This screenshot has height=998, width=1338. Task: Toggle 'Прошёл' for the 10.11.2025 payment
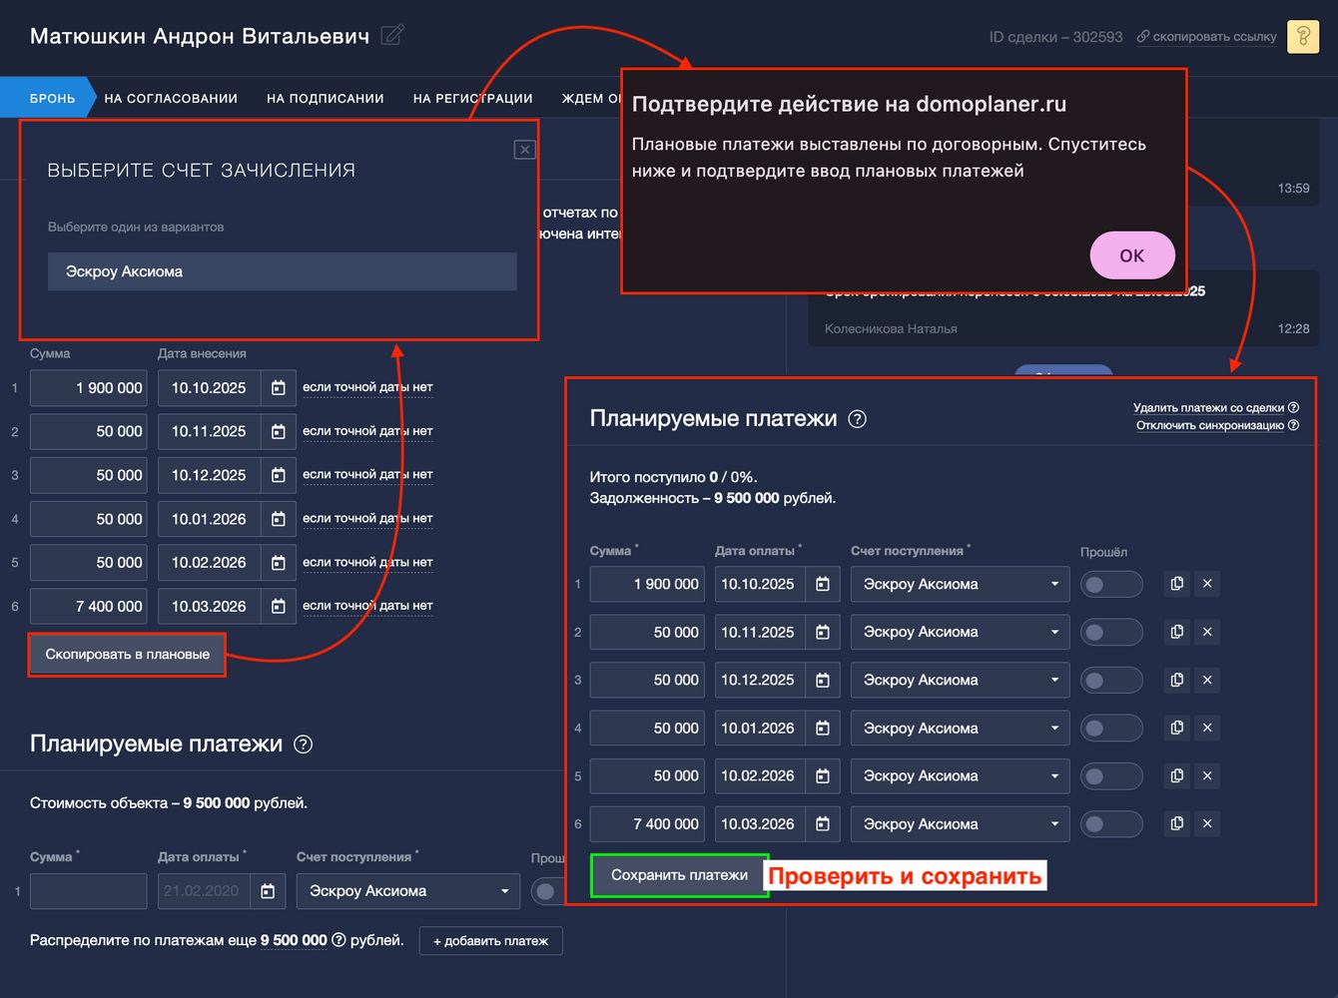1110,633
